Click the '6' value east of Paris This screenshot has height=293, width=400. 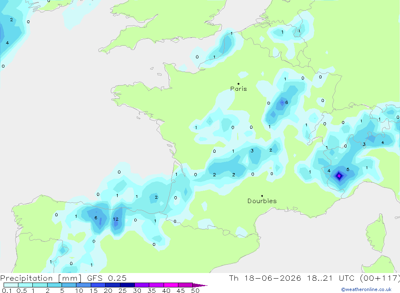(286, 102)
